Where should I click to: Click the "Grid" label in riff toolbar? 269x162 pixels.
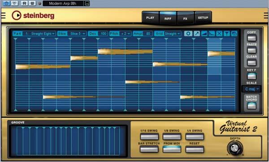159,34
